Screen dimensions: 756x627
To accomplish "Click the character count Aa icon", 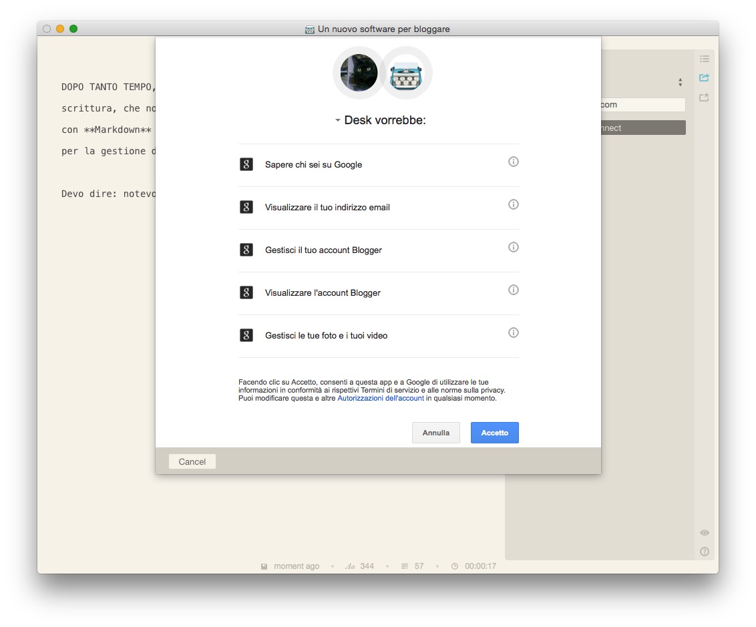I will (350, 566).
